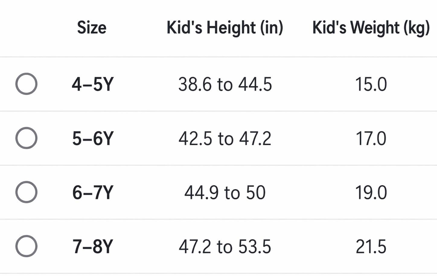Viewport: 437px width, 276px height.
Task: Select the 4–5Y size radio button
Action: (26, 84)
